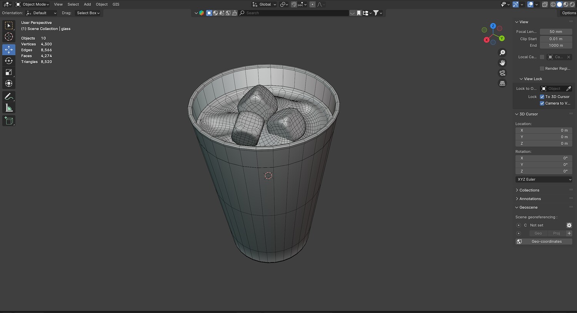Open the XYZ Euler rotation mode dropdown
577x313 pixels.
[544, 179]
